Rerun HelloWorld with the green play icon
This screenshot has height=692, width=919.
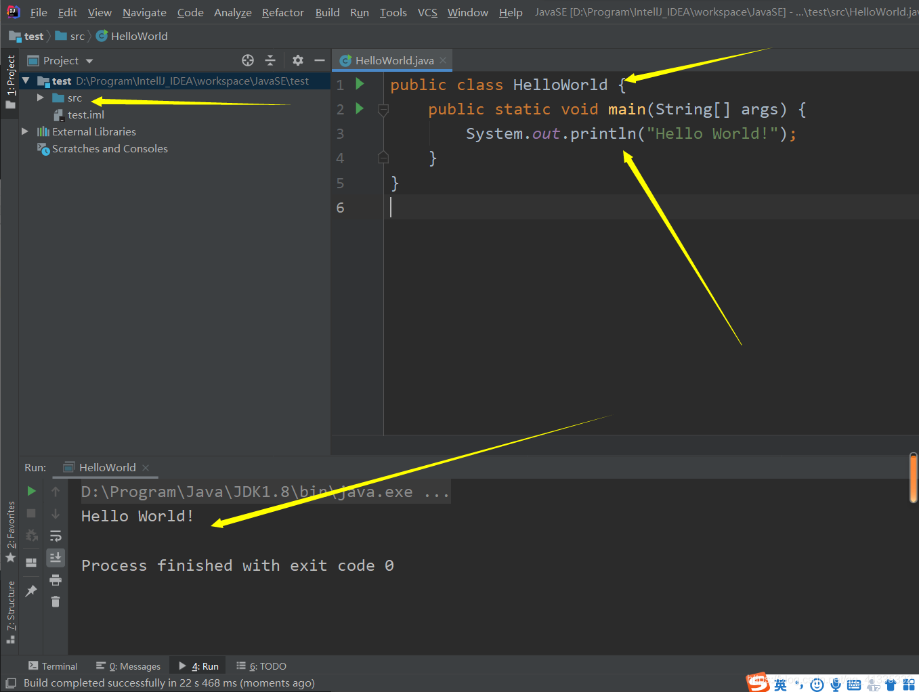coord(31,491)
